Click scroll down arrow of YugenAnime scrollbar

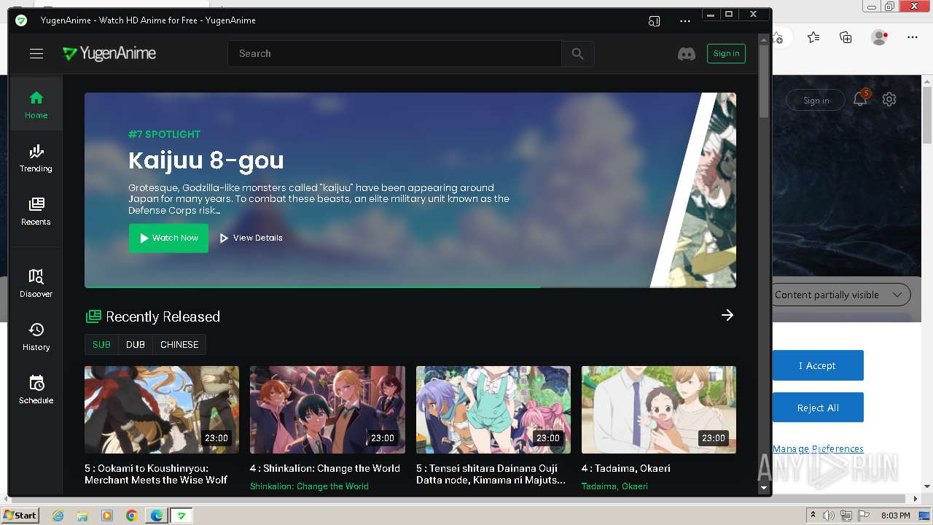click(x=764, y=487)
